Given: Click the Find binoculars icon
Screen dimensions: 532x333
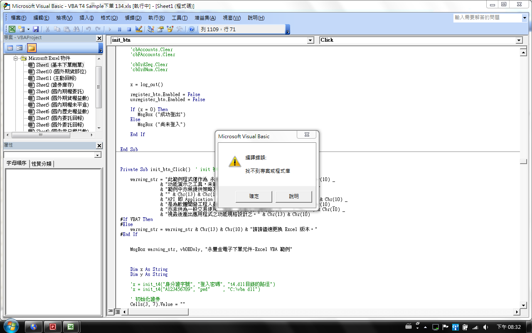Looking at the screenshot, I should (76, 29).
